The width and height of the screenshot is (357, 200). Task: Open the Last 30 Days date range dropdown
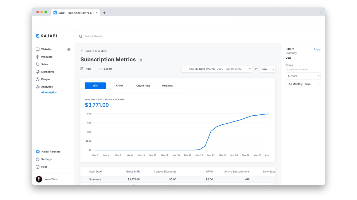217,69
